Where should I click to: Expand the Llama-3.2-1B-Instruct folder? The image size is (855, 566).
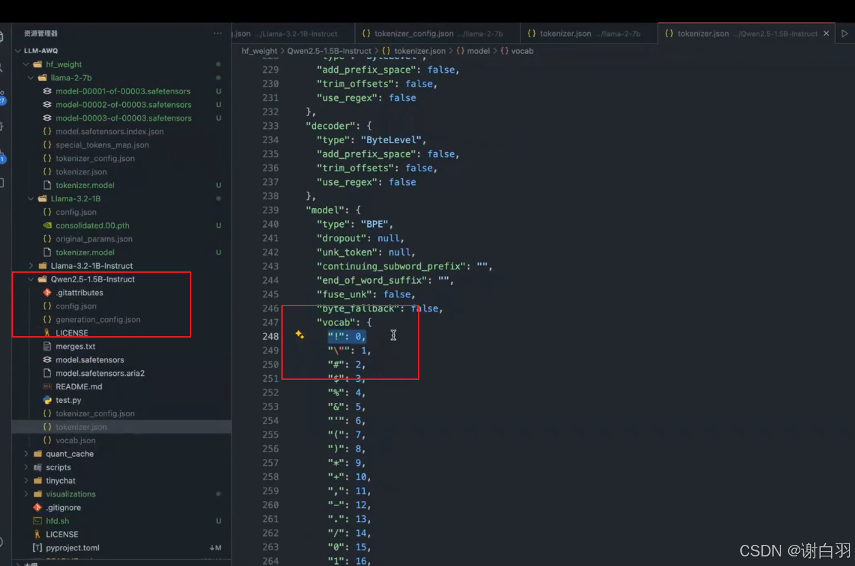coord(31,266)
